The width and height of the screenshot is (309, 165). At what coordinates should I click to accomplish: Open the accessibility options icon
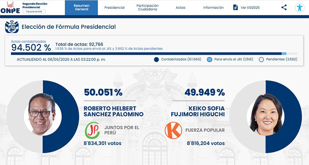300,7
